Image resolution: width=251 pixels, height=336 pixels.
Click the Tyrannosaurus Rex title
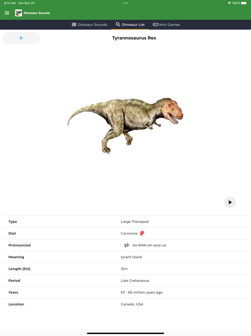134,38
